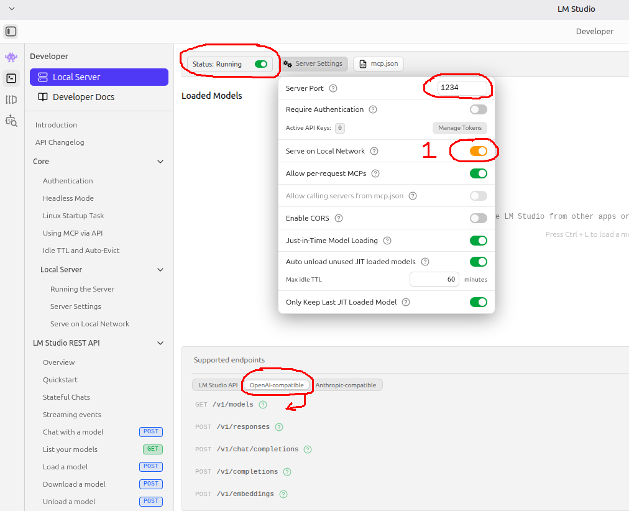Open the Chat view robot icon
Screen dimensions: 629x511
(11, 57)
